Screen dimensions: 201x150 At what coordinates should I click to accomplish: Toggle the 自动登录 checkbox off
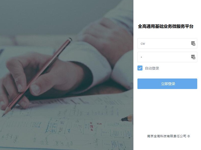coord(140,68)
